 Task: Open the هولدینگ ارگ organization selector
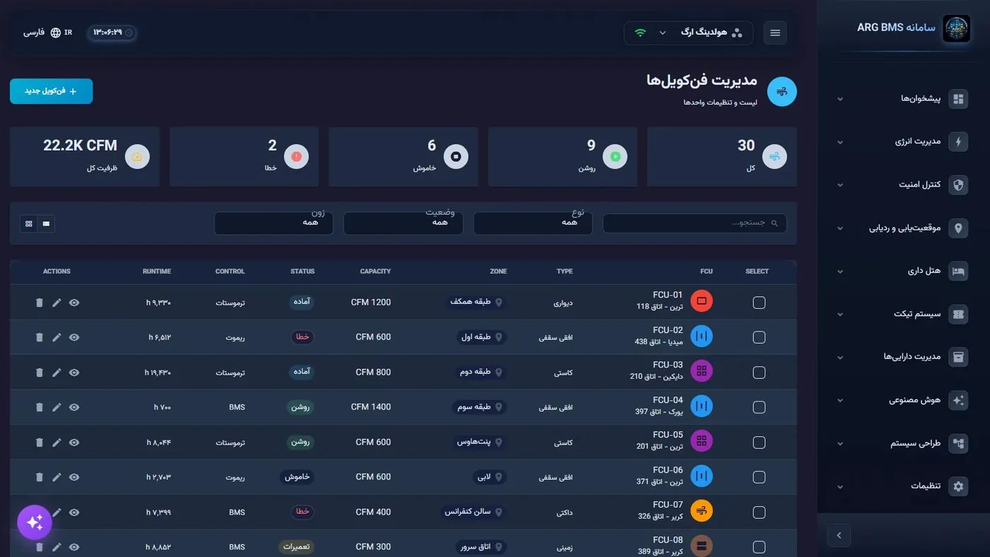click(x=688, y=33)
